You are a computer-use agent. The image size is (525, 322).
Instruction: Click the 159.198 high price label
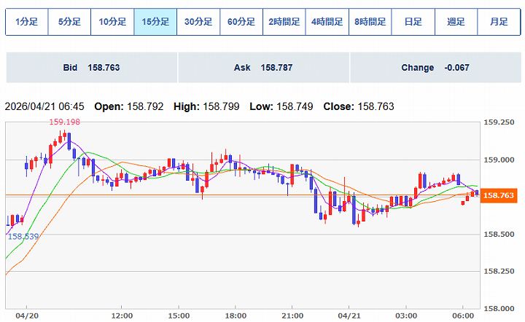click(63, 122)
